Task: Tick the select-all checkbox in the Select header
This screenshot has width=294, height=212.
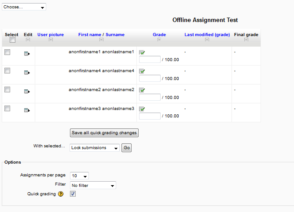Action: click(x=13, y=40)
